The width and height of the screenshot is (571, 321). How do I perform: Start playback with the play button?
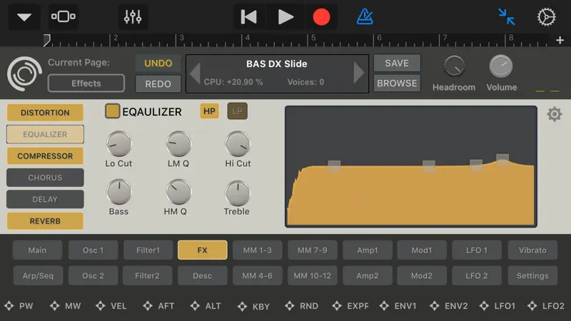coord(285,16)
